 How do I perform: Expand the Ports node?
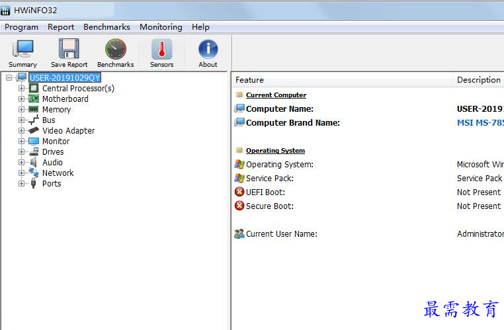click(21, 183)
